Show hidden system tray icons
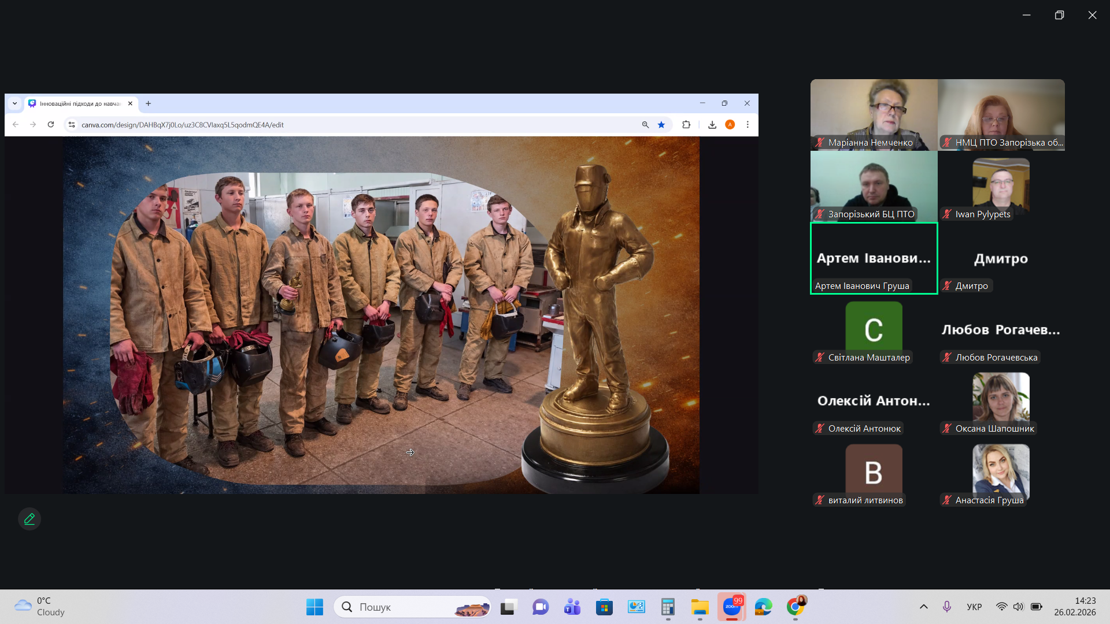 [x=924, y=607]
